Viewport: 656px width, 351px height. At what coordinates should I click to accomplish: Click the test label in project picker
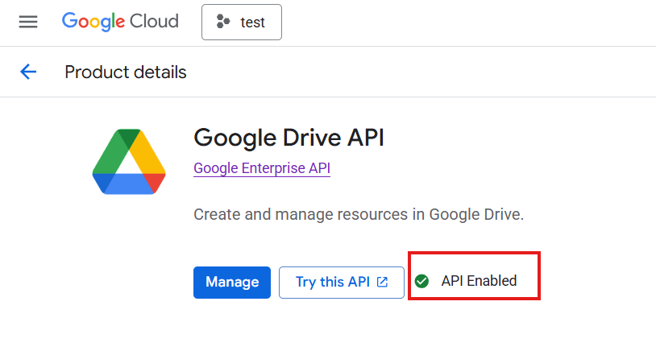click(x=252, y=23)
